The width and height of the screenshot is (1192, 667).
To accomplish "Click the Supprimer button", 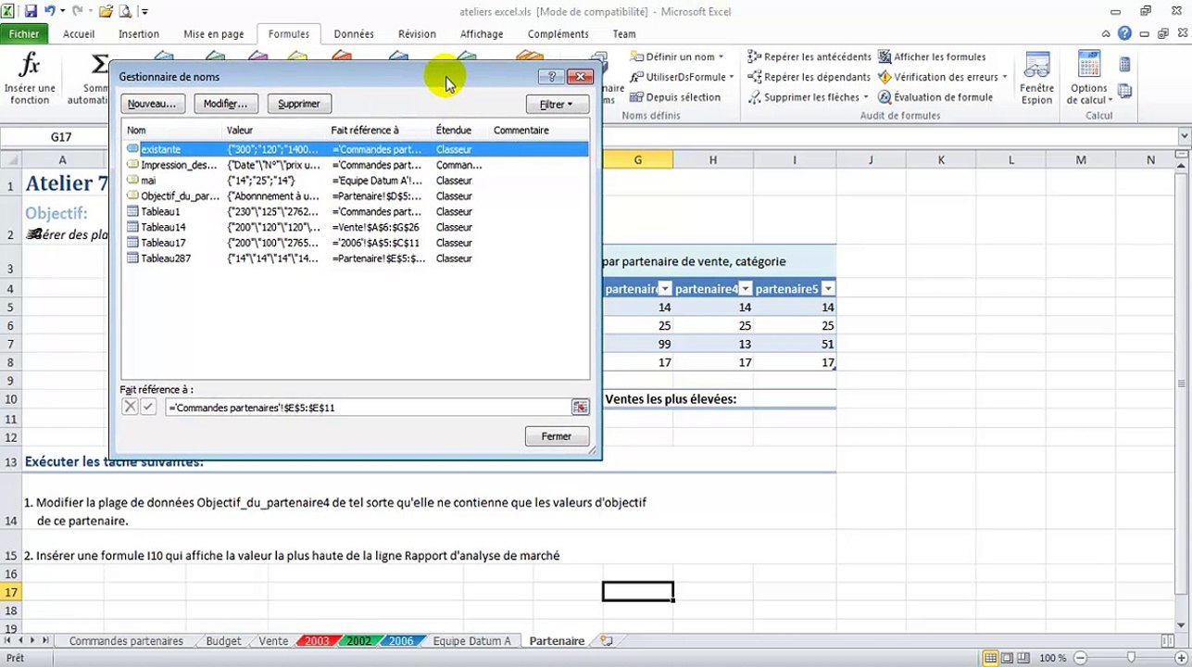I will (x=299, y=104).
